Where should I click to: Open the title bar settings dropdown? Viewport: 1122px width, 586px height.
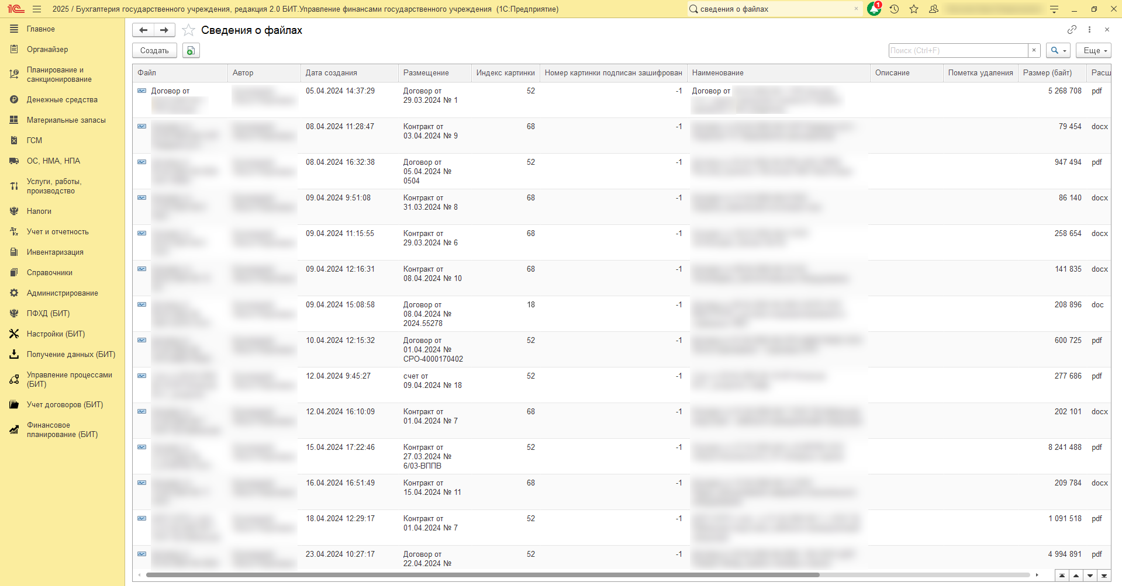(1054, 9)
